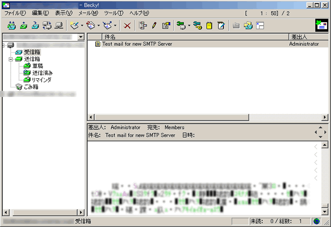Collapse the 送信箱 folder tree node

click(11, 59)
